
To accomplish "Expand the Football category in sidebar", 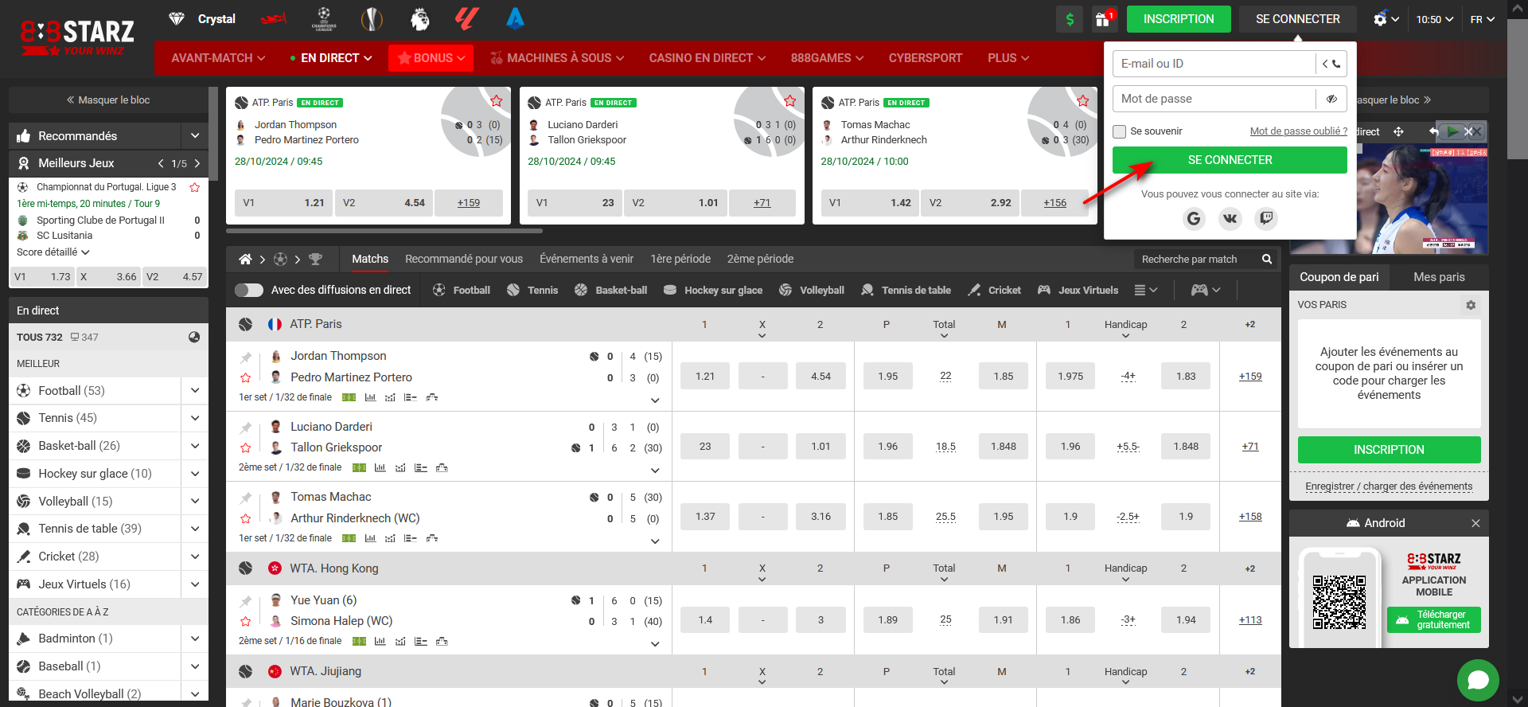I will [x=195, y=390].
